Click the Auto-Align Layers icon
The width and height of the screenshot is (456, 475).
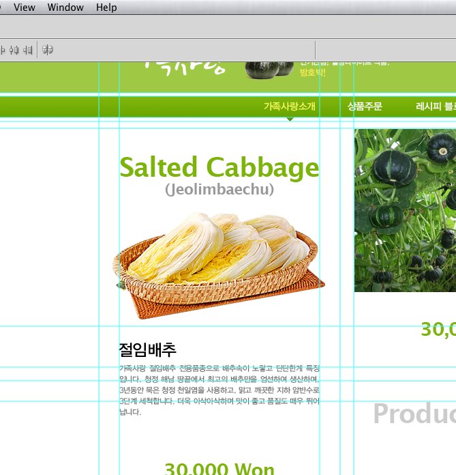tap(48, 50)
